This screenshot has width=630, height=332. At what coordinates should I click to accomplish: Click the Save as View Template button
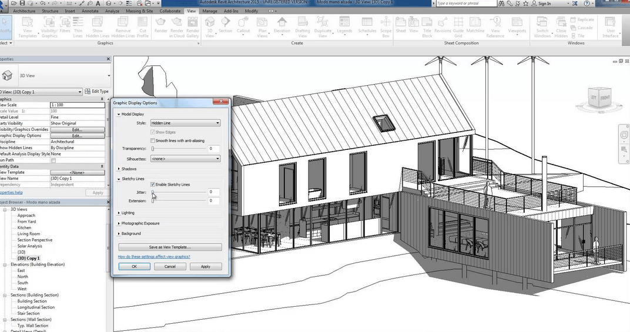point(170,247)
